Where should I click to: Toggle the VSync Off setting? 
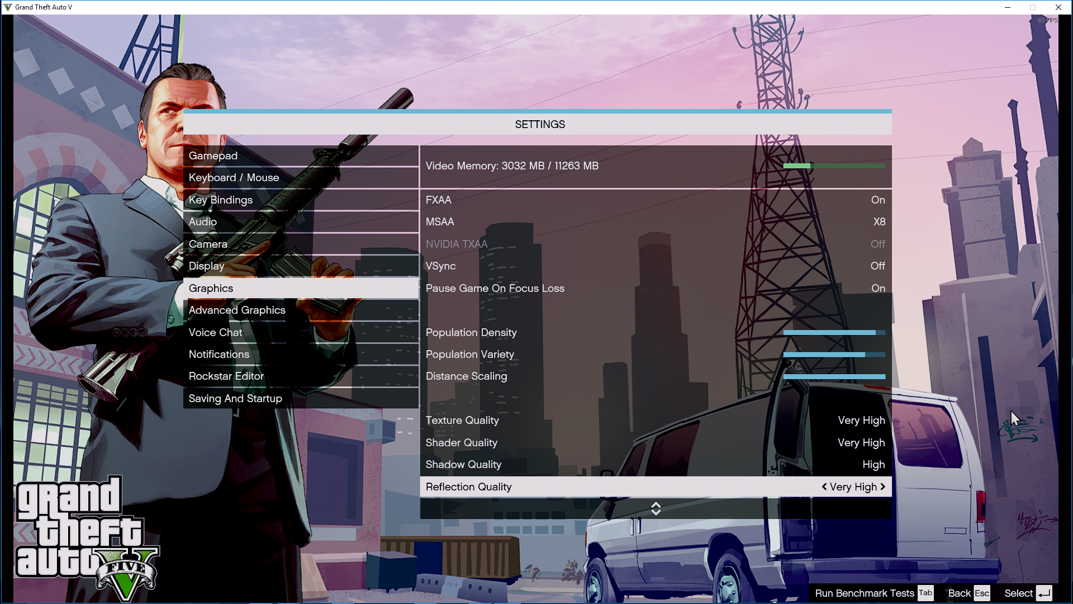coord(877,266)
